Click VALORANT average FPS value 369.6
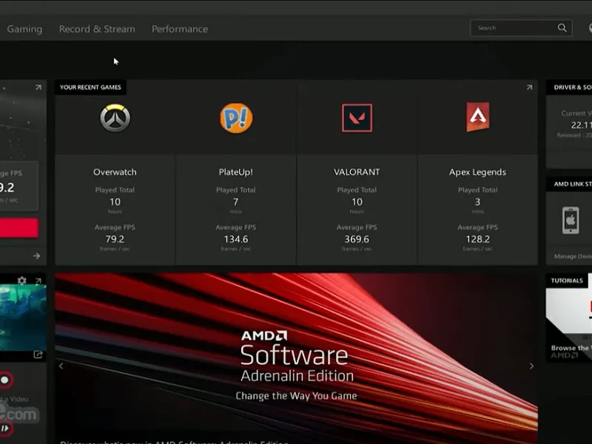592x444 pixels. (357, 239)
